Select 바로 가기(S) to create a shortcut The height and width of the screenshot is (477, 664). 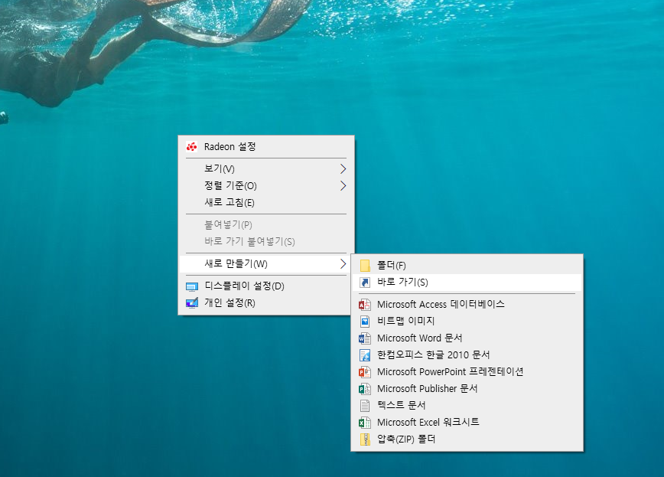467,283
